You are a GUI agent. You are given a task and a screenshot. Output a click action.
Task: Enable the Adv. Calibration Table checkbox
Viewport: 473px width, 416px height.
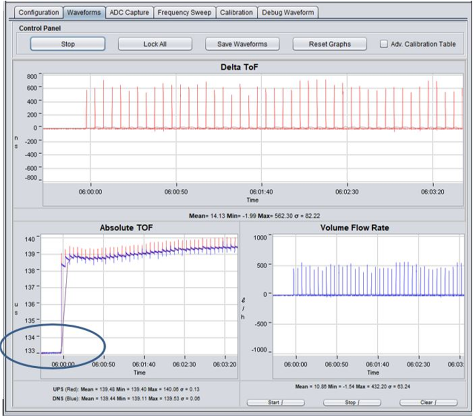tap(384, 44)
